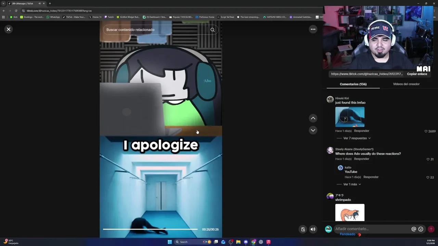Image resolution: width=438 pixels, height=246 pixels.
Task: Open the taskbar clock showing 9:39 PM
Action: [431, 242]
